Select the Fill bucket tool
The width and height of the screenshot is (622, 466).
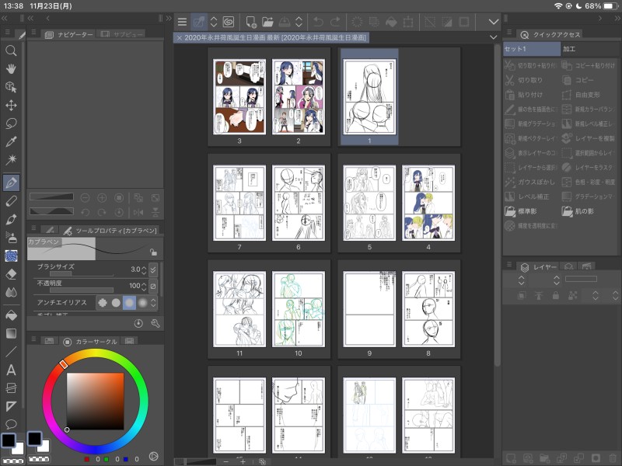11,315
